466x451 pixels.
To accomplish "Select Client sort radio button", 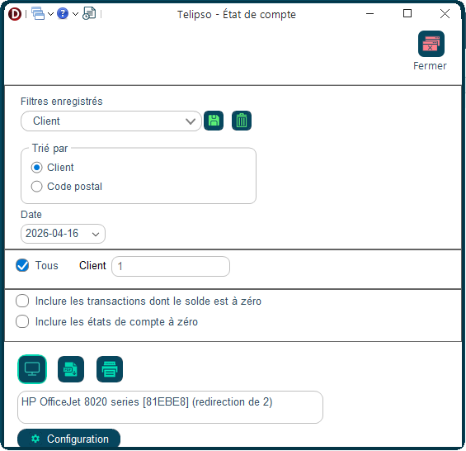I will [x=37, y=168].
